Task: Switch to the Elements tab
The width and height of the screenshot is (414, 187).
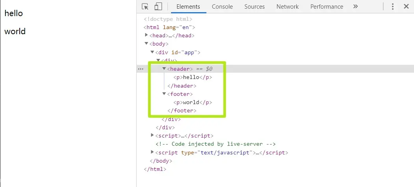Action: tap(188, 7)
